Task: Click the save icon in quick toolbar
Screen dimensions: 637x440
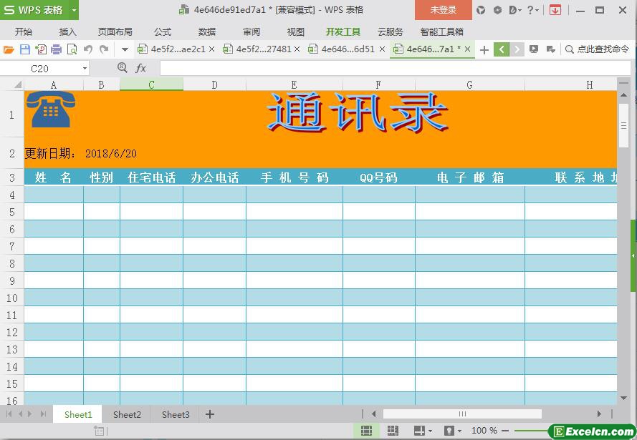Action: (25, 49)
